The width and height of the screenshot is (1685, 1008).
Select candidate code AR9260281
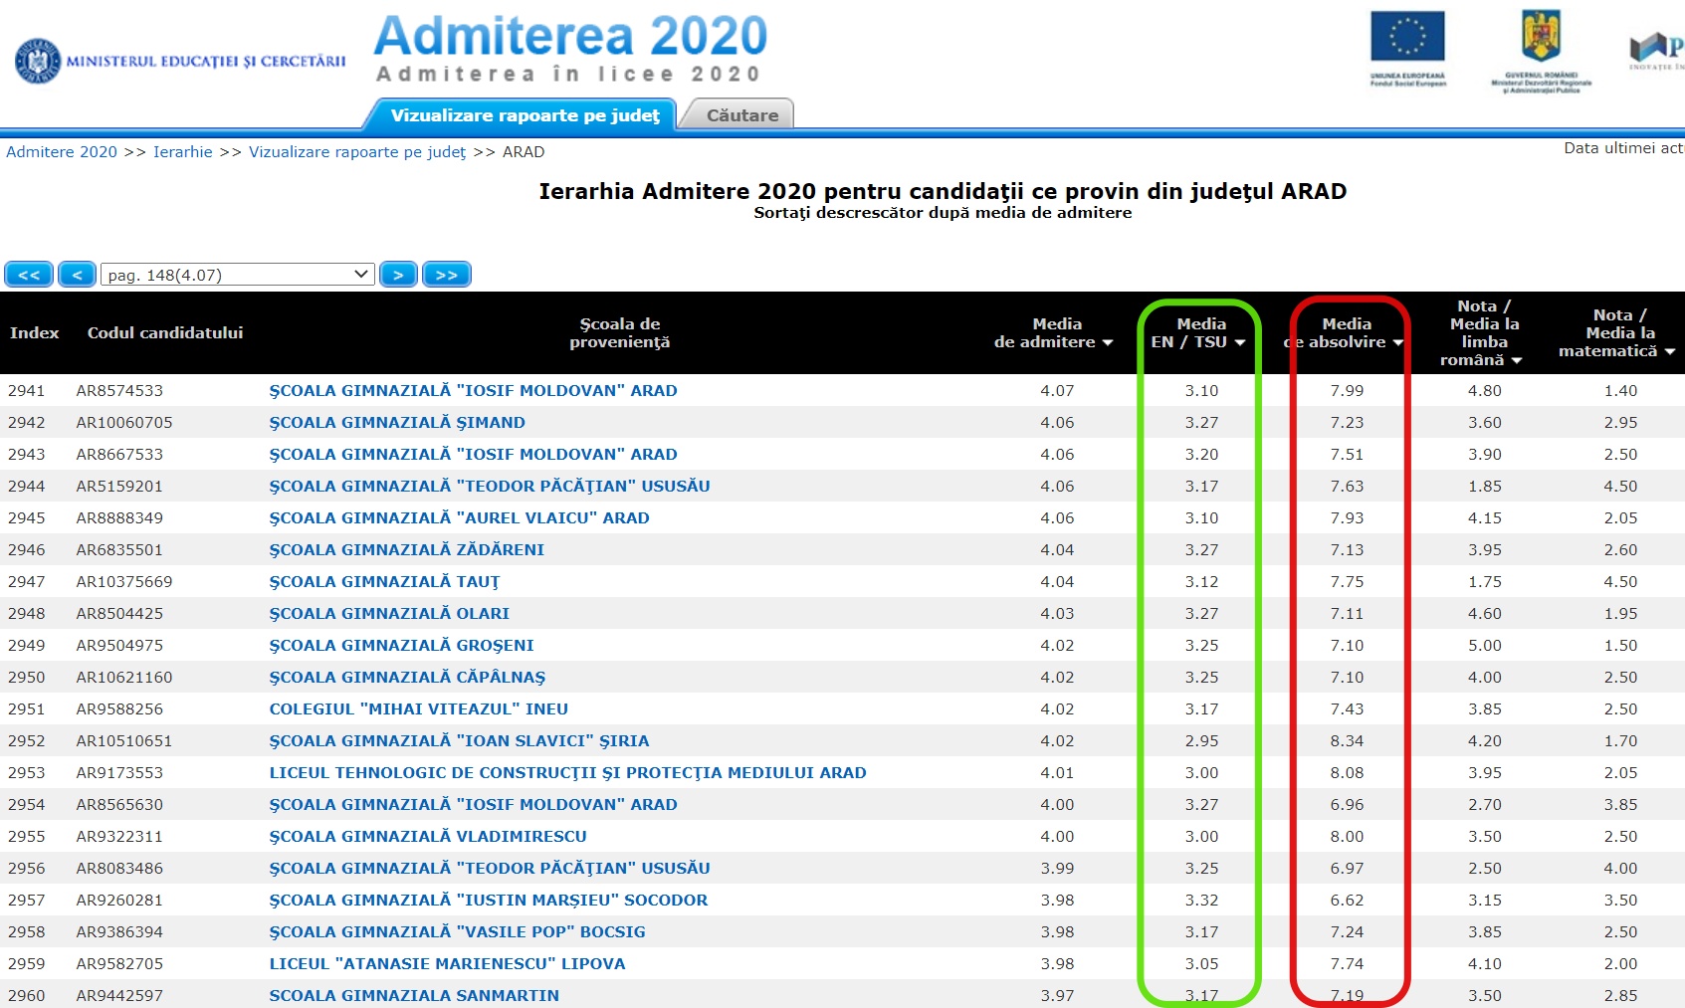(119, 900)
